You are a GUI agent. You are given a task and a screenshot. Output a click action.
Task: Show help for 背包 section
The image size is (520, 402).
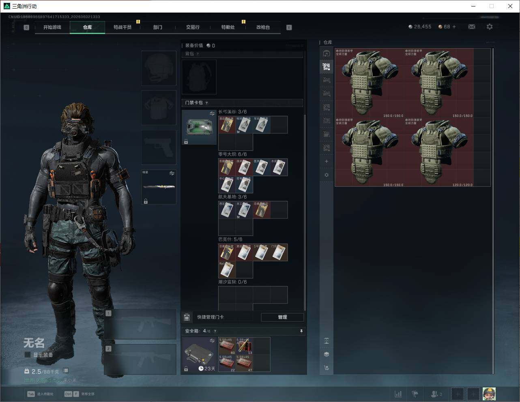click(198, 54)
